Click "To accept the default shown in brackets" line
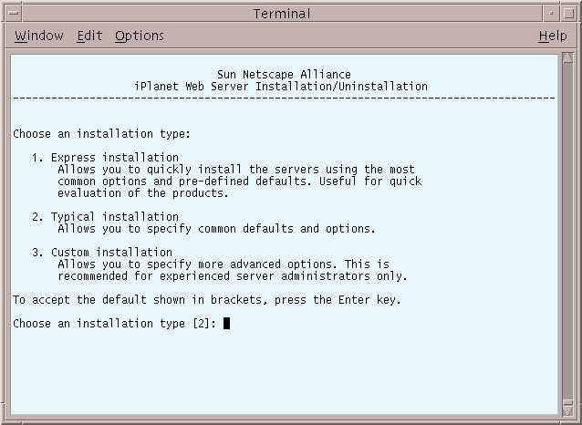Image resolution: width=582 pixels, height=425 pixels. [207, 299]
